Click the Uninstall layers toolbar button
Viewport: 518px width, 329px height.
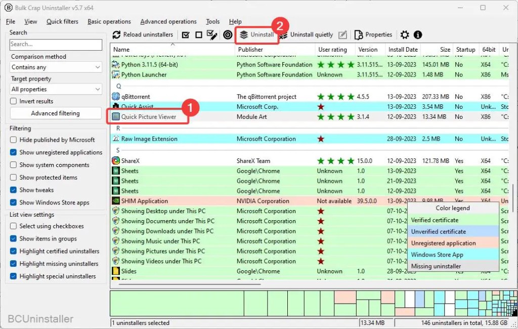tap(257, 35)
